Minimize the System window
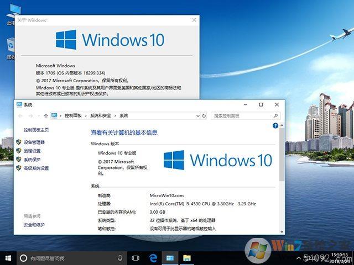Image resolution: width=354 pixels, height=265 pixels. point(246,104)
